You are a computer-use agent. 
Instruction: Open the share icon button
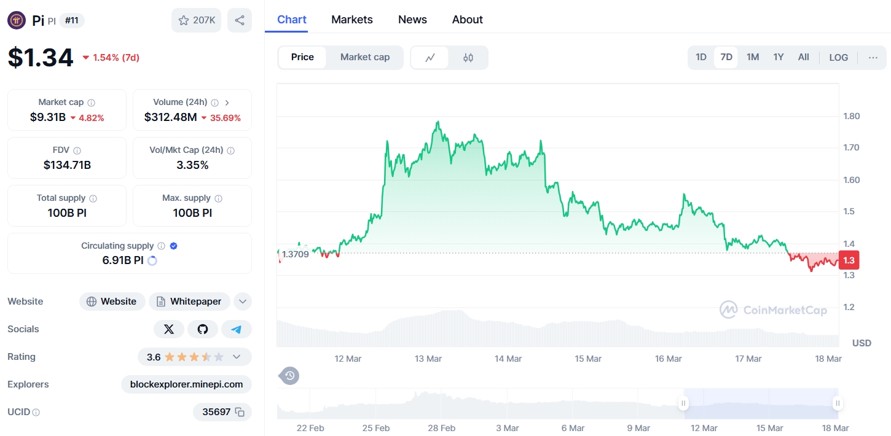240,20
